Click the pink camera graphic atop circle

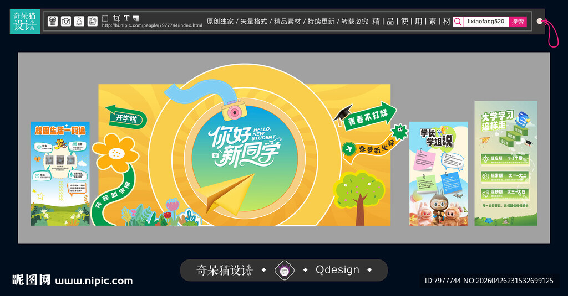point(234,111)
